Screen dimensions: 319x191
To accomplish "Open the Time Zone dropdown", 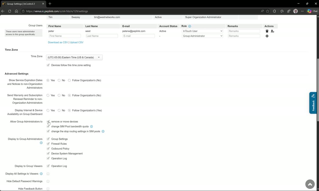I will tap(74, 57).
